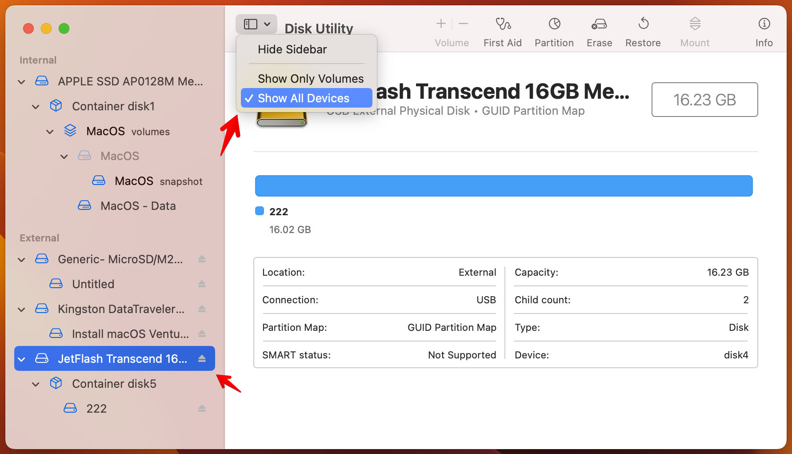Click the SMART status Not Supported value
792x454 pixels.
pos(462,355)
